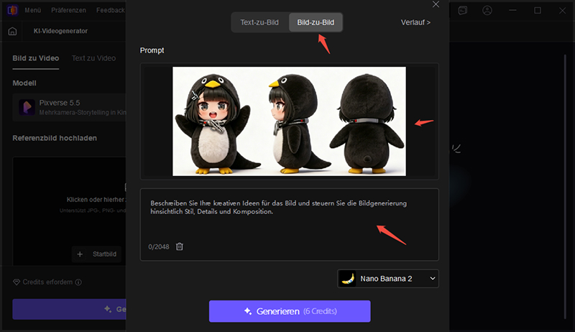Click the background purple generate button
Viewport: 575px width, 332px height.
click(69, 309)
